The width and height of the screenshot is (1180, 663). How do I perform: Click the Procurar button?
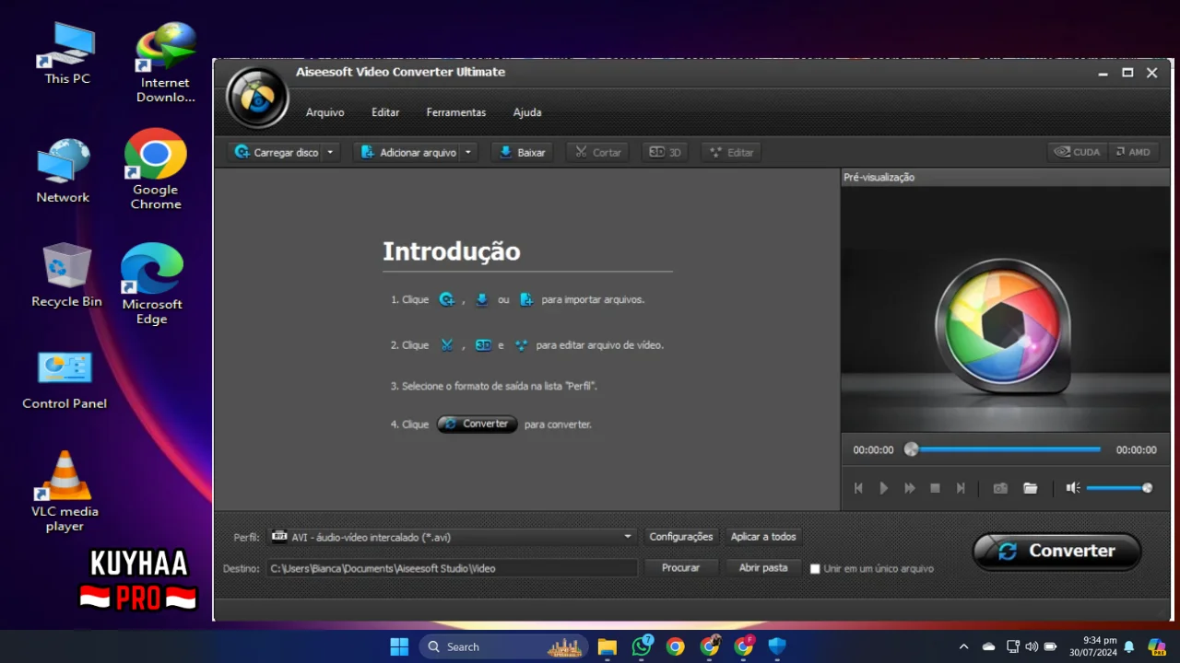681,568
